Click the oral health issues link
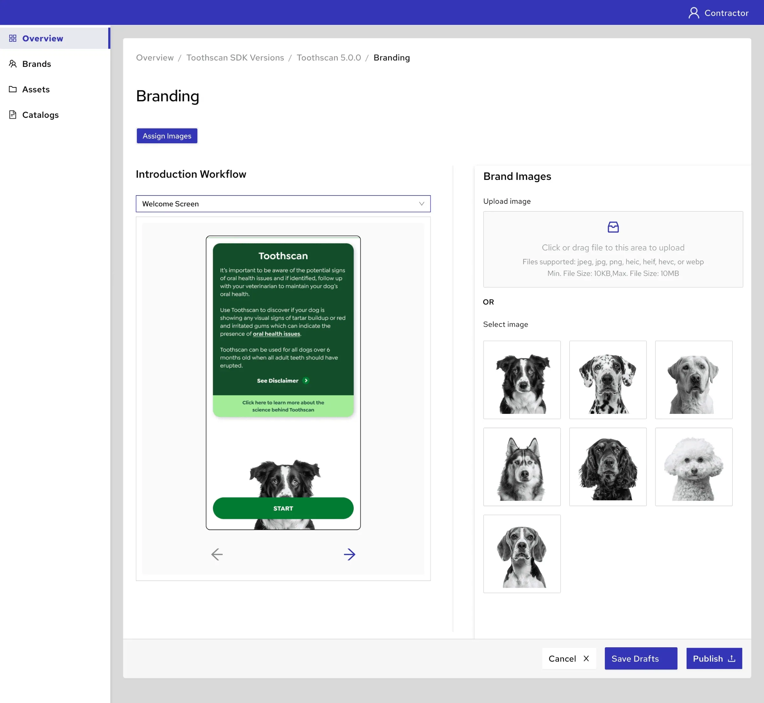The height and width of the screenshot is (703, 764). [x=276, y=334]
